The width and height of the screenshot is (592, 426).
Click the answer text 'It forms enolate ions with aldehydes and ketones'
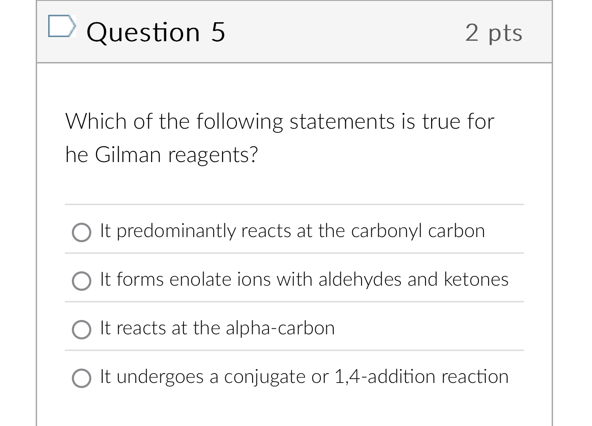tap(304, 279)
